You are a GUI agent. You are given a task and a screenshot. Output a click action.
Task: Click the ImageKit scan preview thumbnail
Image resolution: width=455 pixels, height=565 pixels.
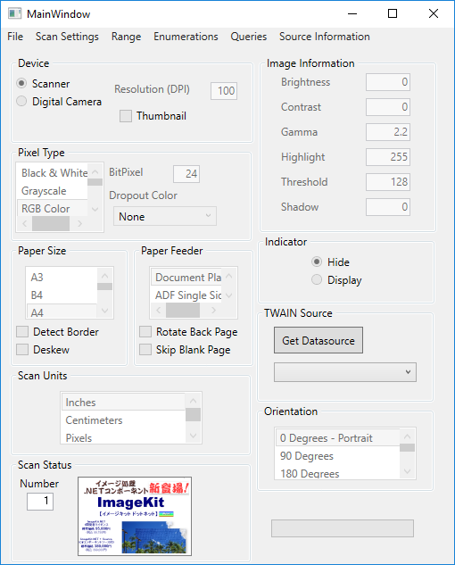(135, 517)
